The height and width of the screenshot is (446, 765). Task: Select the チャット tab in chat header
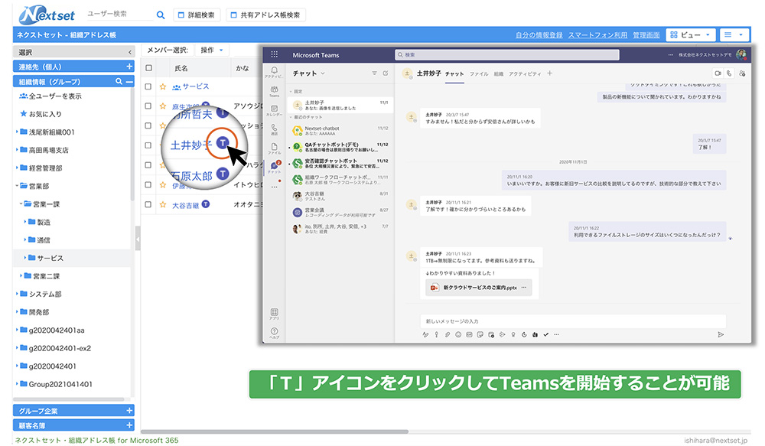[x=454, y=73]
